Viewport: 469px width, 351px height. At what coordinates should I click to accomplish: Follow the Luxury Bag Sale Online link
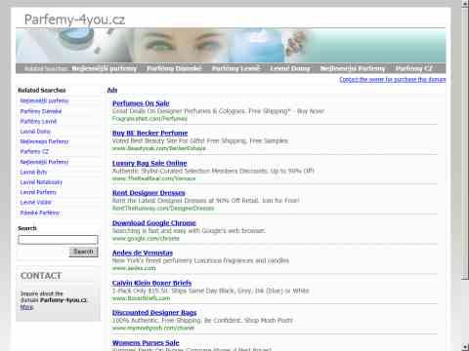point(149,163)
